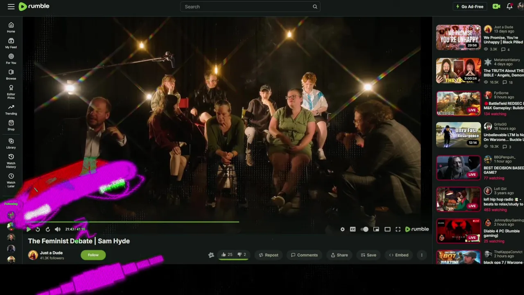Open the 'We Promise You're Unhappy' thumbnail
Screen dimensions: 524x295
(x=458, y=37)
